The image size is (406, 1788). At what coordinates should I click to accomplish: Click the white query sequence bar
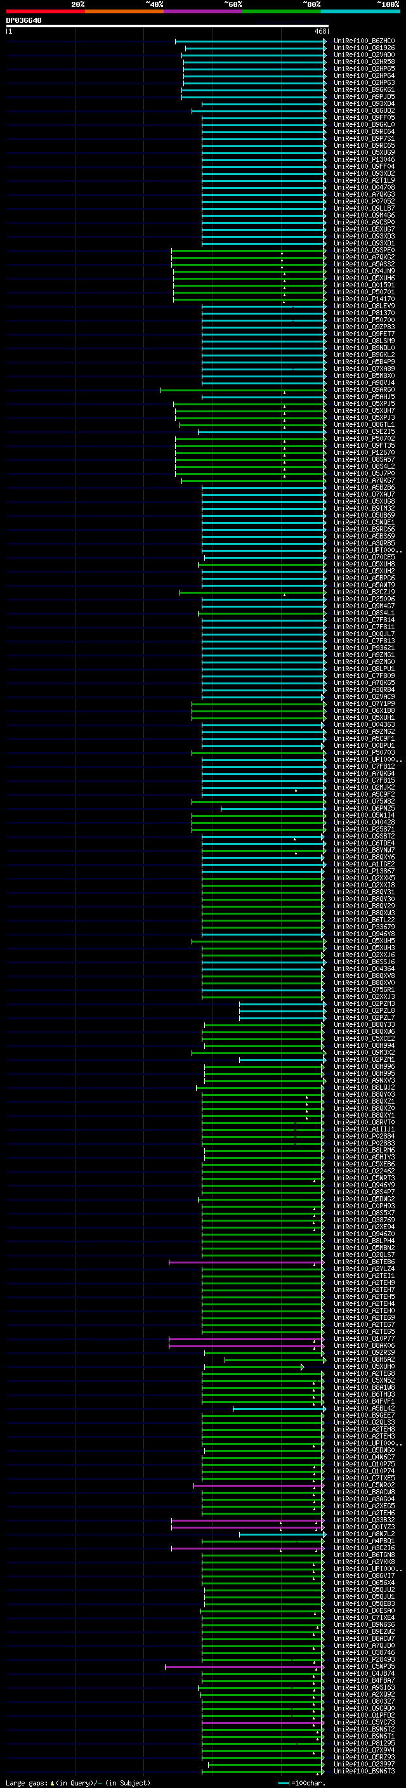pos(167,27)
